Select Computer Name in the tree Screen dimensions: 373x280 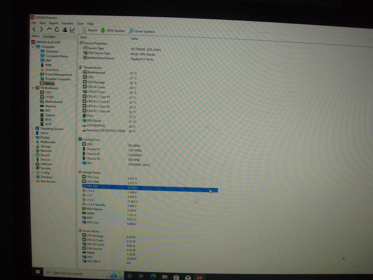(x=54, y=56)
